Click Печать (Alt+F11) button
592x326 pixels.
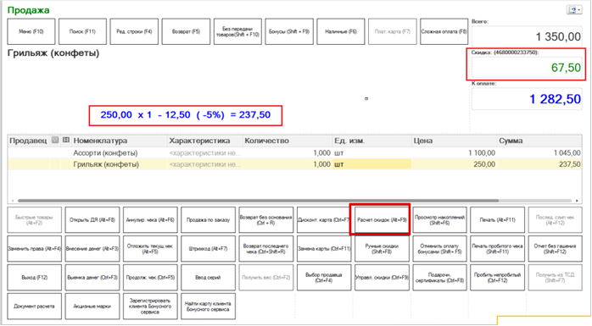pos(497,219)
